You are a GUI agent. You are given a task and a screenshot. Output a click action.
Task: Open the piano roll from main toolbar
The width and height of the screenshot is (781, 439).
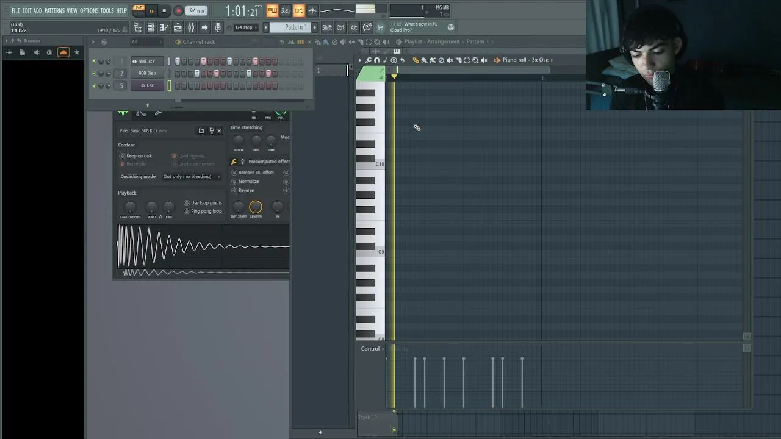[164, 27]
